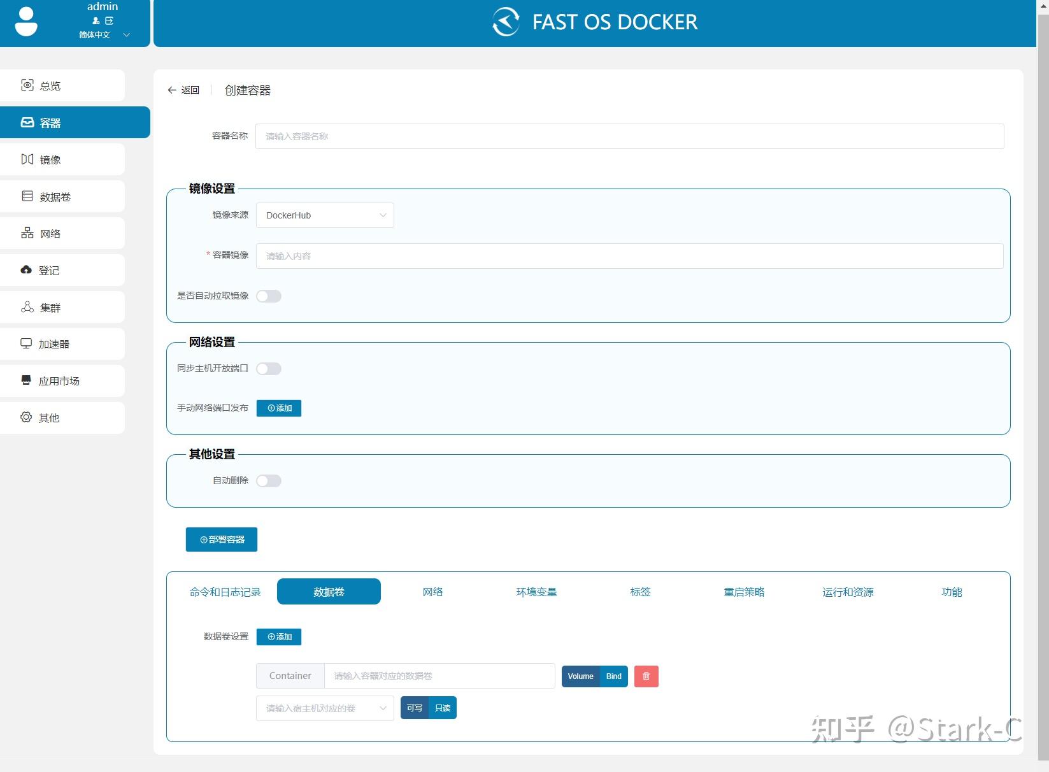The image size is (1049, 772).
Task: Open the DockerHub image source dropdown
Action: tap(324, 215)
